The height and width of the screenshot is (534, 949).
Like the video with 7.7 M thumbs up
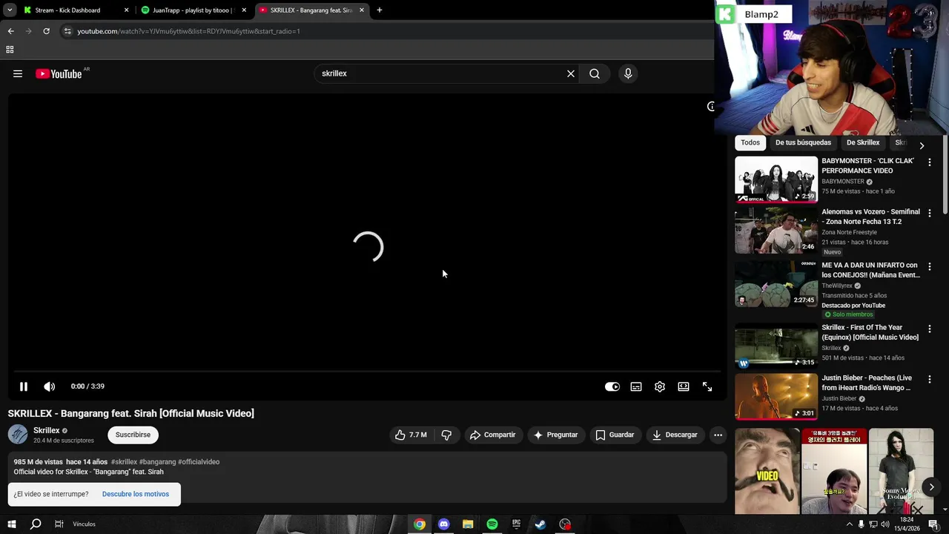(411, 435)
